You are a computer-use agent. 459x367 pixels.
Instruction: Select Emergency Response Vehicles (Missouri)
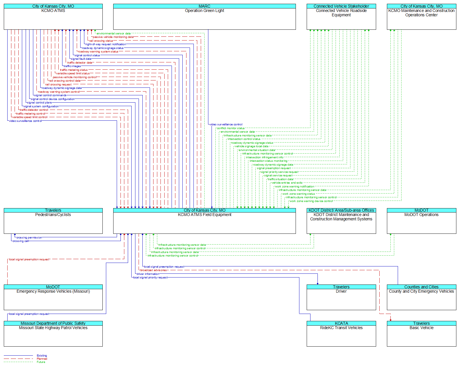[x=53, y=297]
